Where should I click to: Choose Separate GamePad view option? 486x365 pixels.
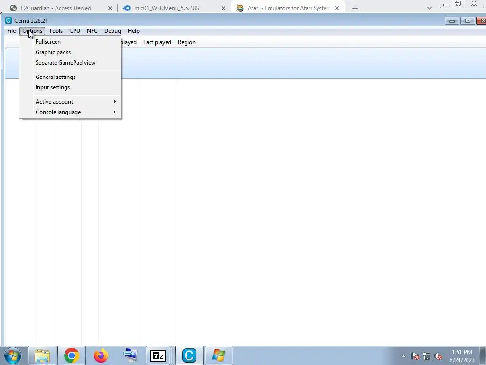tap(71, 63)
